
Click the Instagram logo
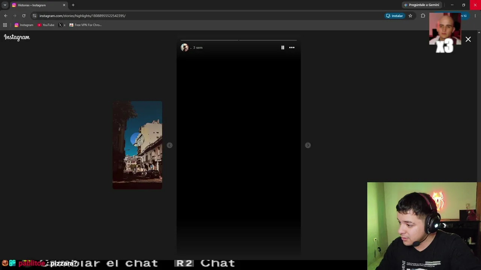tap(17, 37)
